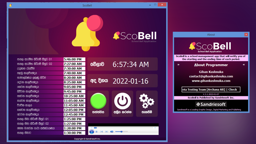Click the rewind arrows left of seek bar
256x144 pixels.
click(x=92, y=128)
